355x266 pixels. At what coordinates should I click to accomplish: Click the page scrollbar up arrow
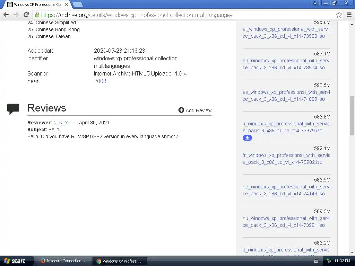(352, 24)
